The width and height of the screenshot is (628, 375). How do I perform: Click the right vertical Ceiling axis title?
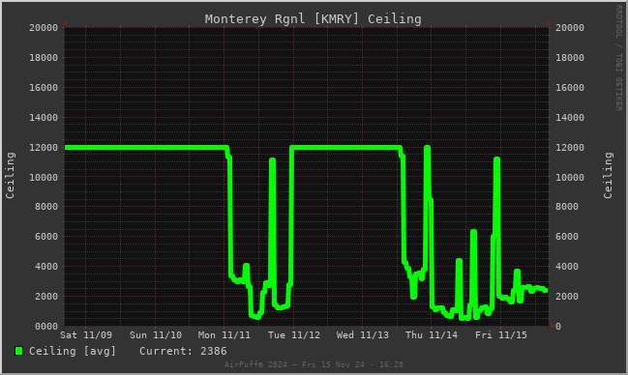pyautogui.click(x=608, y=175)
